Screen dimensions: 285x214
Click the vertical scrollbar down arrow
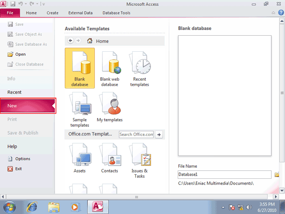click(282, 191)
